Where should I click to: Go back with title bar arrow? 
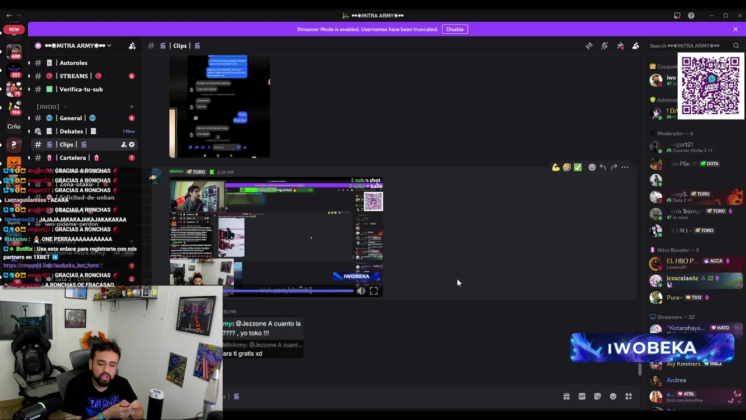point(9,16)
